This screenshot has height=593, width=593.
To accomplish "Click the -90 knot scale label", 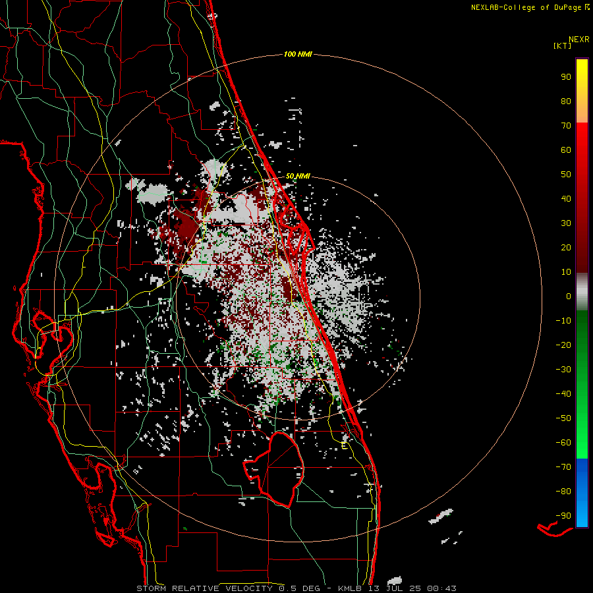I will [x=563, y=516].
